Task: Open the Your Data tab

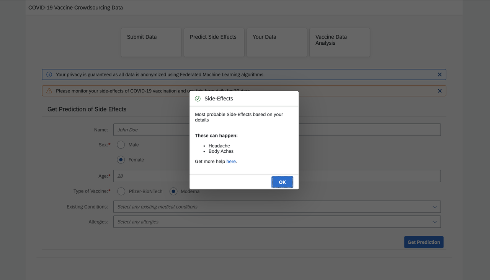Action: pos(276,42)
